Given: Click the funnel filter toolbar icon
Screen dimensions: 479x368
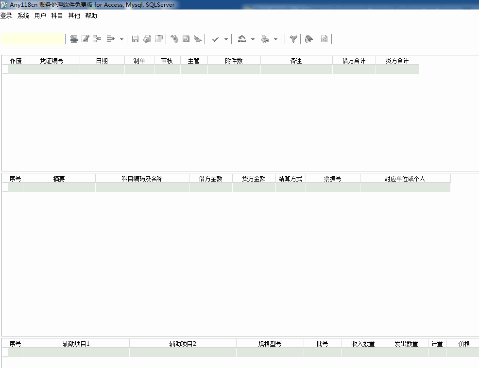Looking at the screenshot, I should click(x=293, y=39).
